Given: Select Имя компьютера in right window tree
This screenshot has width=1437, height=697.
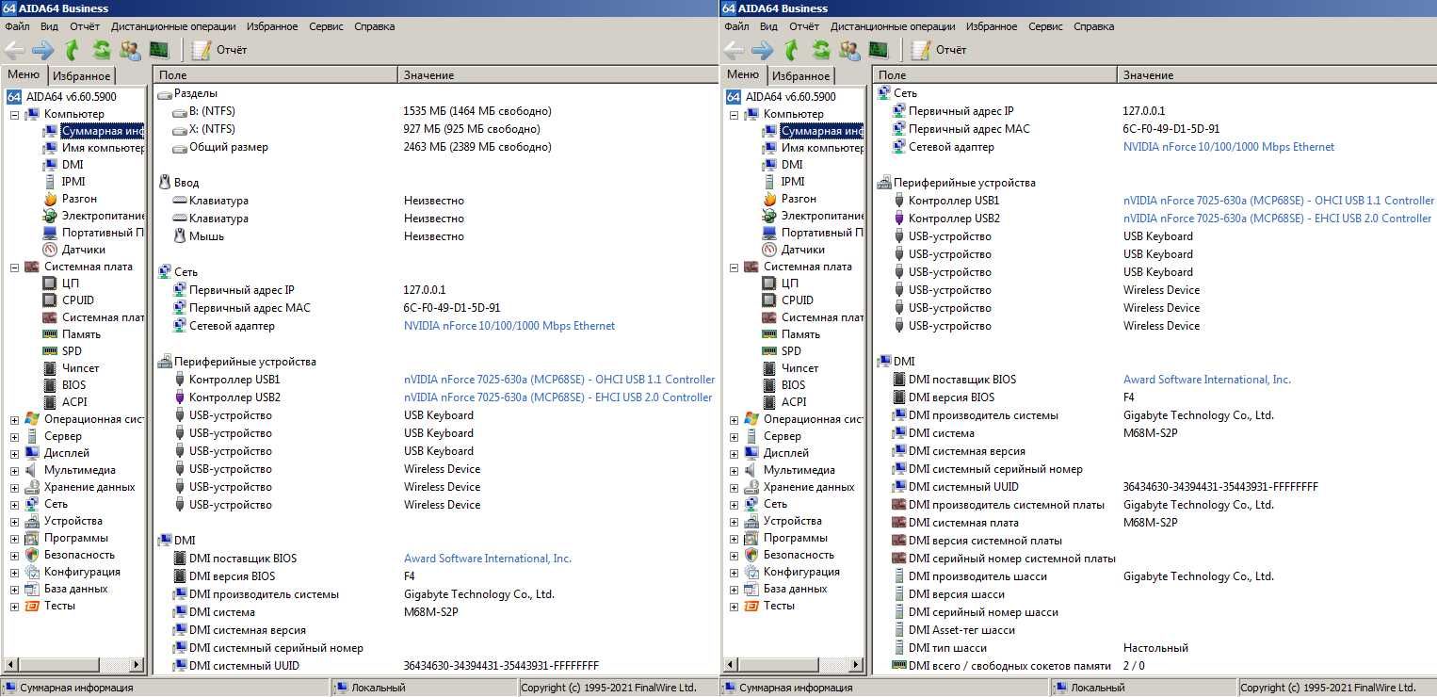Looking at the screenshot, I should 823,148.
